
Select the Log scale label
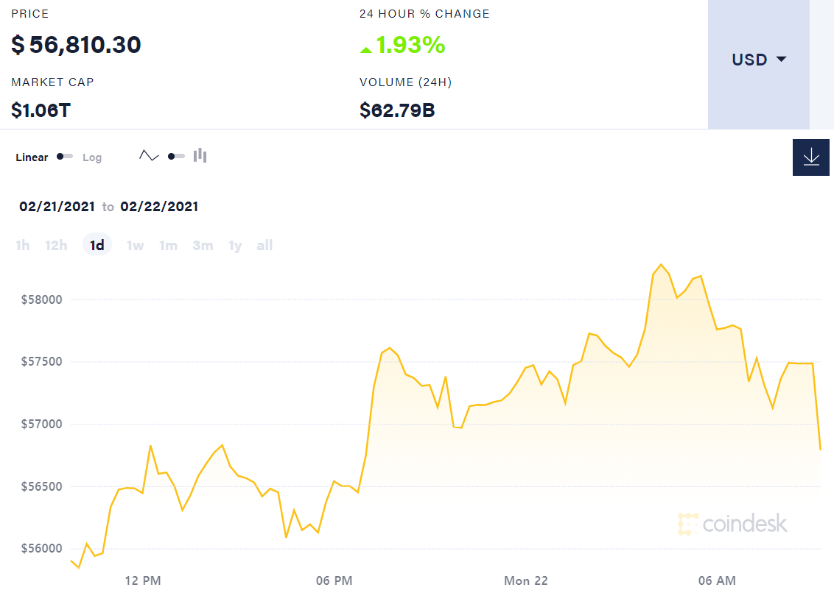tap(92, 157)
